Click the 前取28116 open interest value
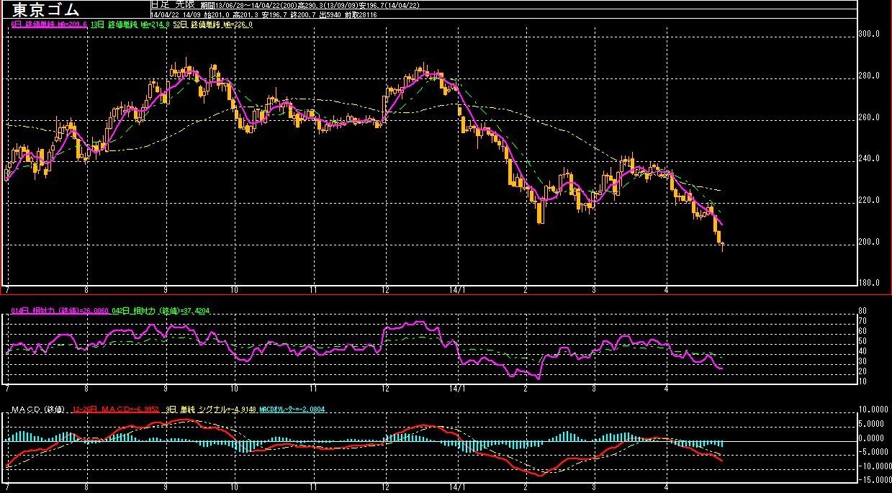Image resolution: width=892 pixels, height=493 pixels. click(361, 14)
